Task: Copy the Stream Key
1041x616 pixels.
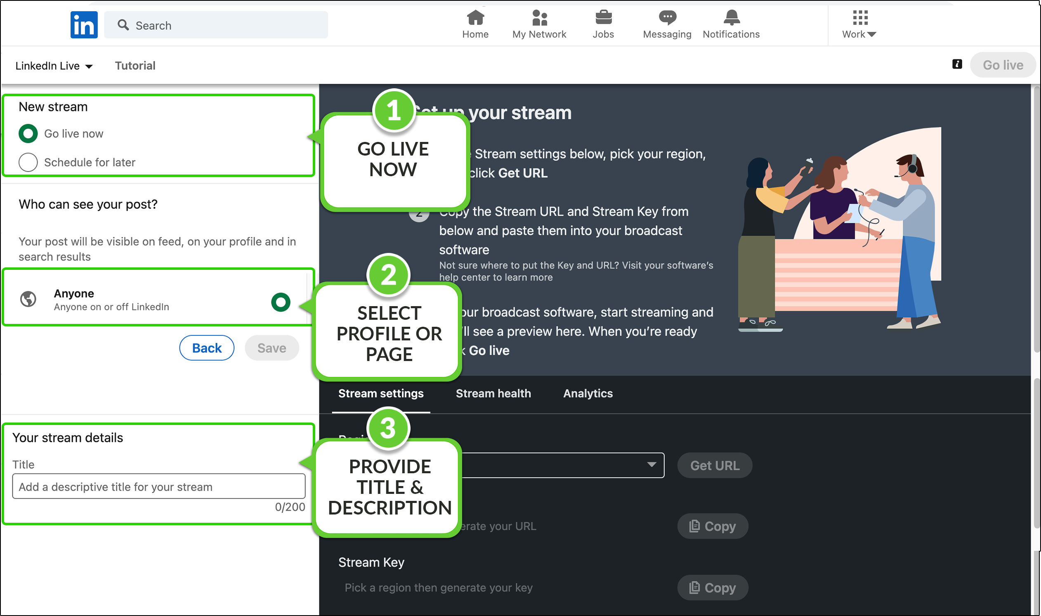Action: [713, 588]
